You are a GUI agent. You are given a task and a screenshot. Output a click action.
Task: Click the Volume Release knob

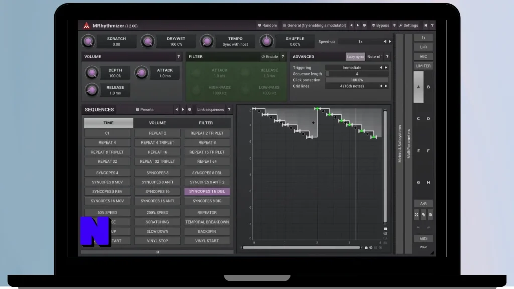click(x=92, y=90)
